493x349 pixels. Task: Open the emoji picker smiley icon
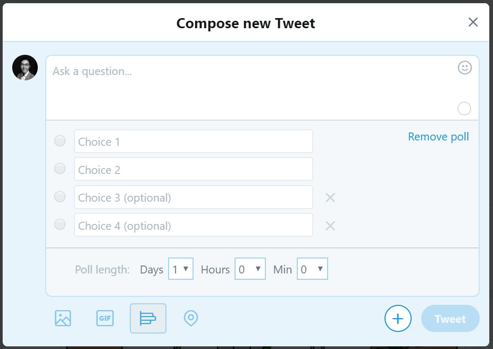pos(465,68)
